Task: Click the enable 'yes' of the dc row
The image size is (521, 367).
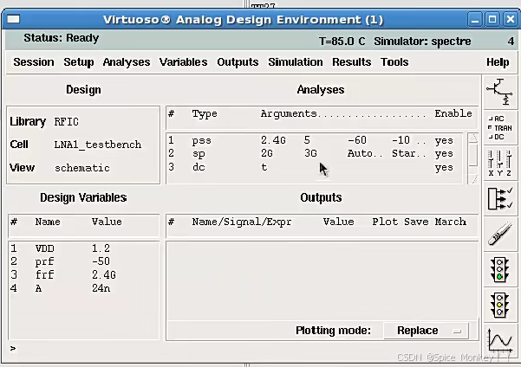Action: coord(444,168)
